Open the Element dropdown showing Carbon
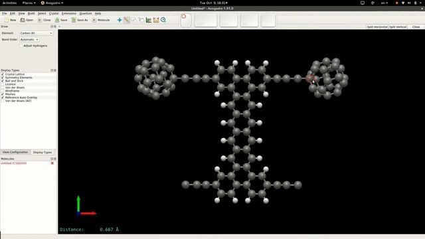 click(x=37, y=33)
